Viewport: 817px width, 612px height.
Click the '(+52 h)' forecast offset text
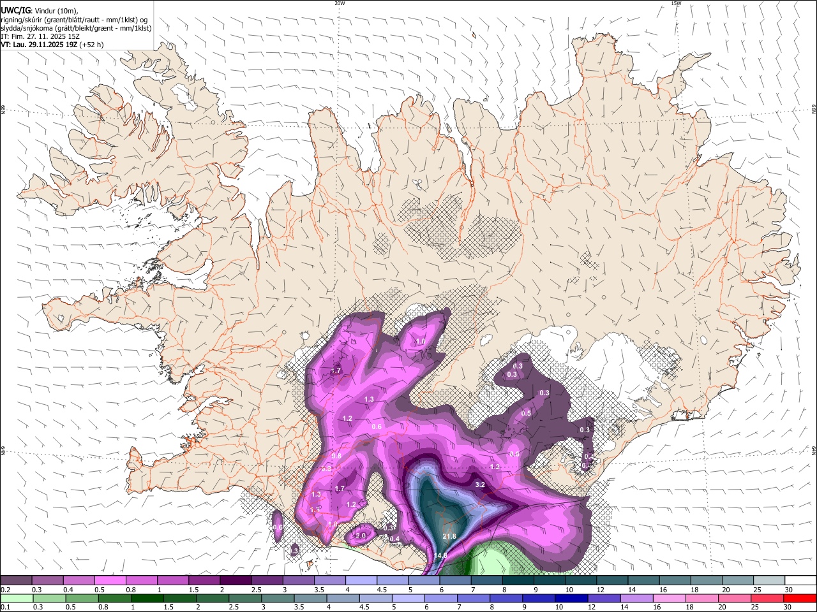[x=92, y=45]
